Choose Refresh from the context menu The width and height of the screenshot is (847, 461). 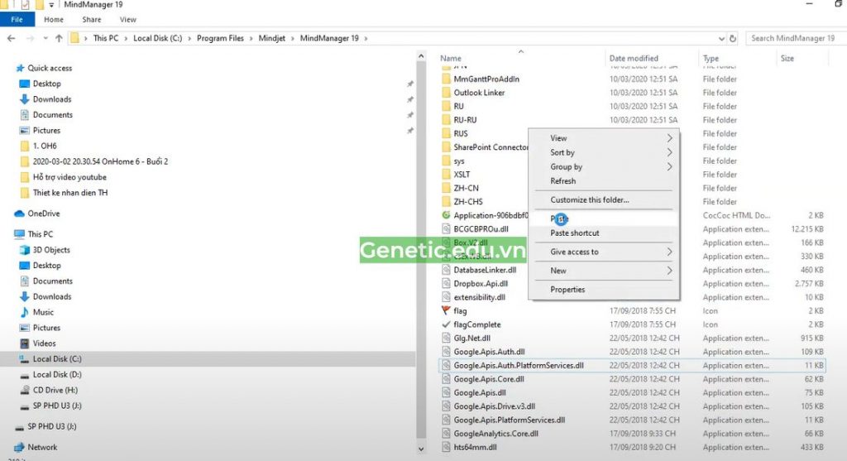[x=603, y=181]
